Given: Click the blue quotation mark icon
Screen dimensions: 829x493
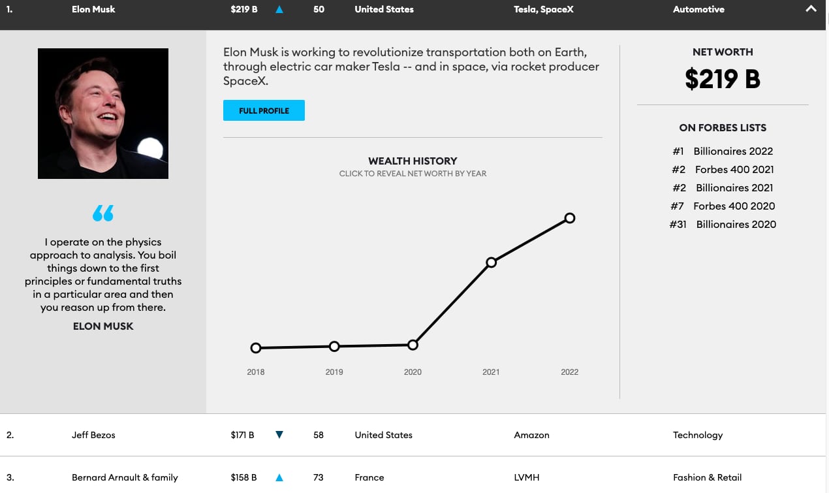Looking at the screenshot, I should coord(103,213).
